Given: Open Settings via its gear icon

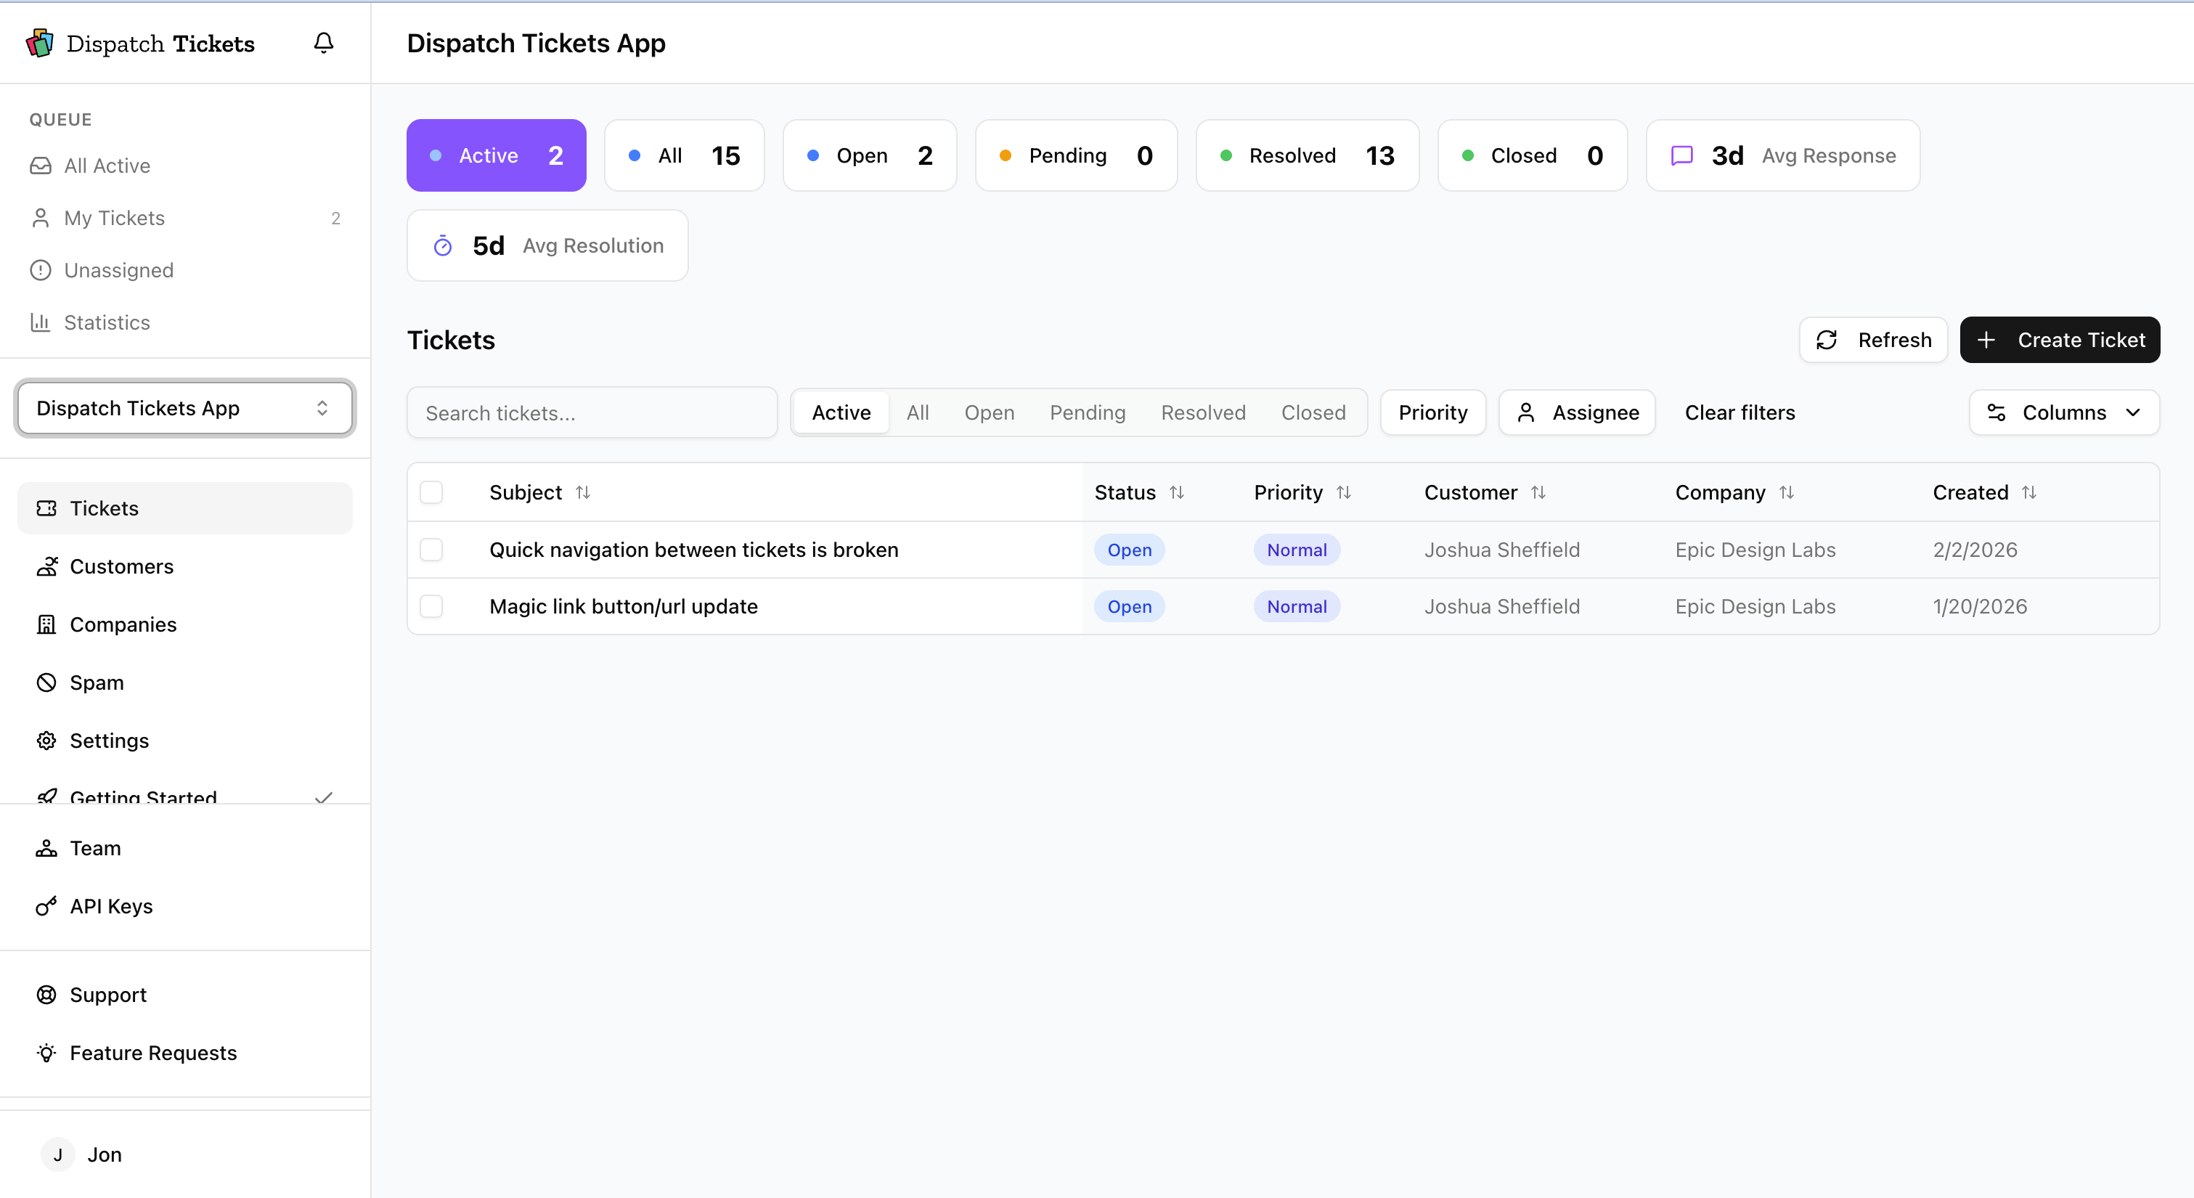Looking at the screenshot, I should (46, 741).
